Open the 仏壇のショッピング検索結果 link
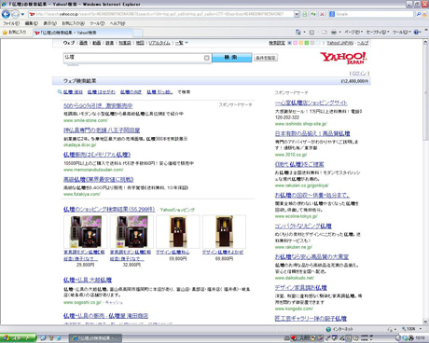This screenshot has width=429, height=343. 109,210
